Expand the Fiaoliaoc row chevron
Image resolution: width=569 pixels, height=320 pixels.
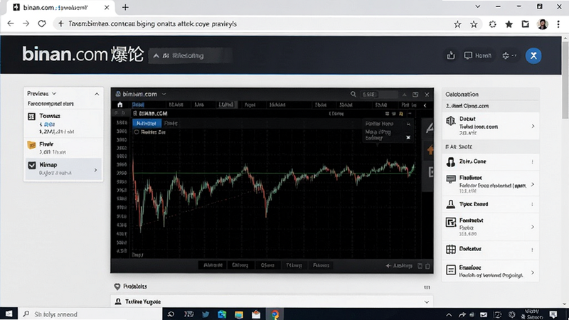(x=533, y=185)
